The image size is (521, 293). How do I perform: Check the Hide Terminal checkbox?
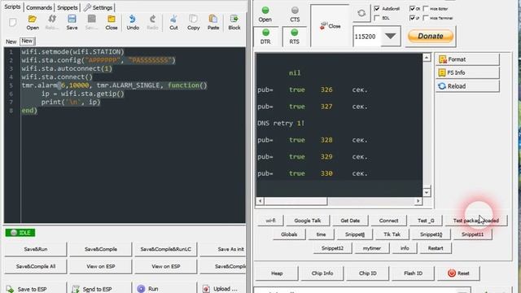click(x=426, y=18)
